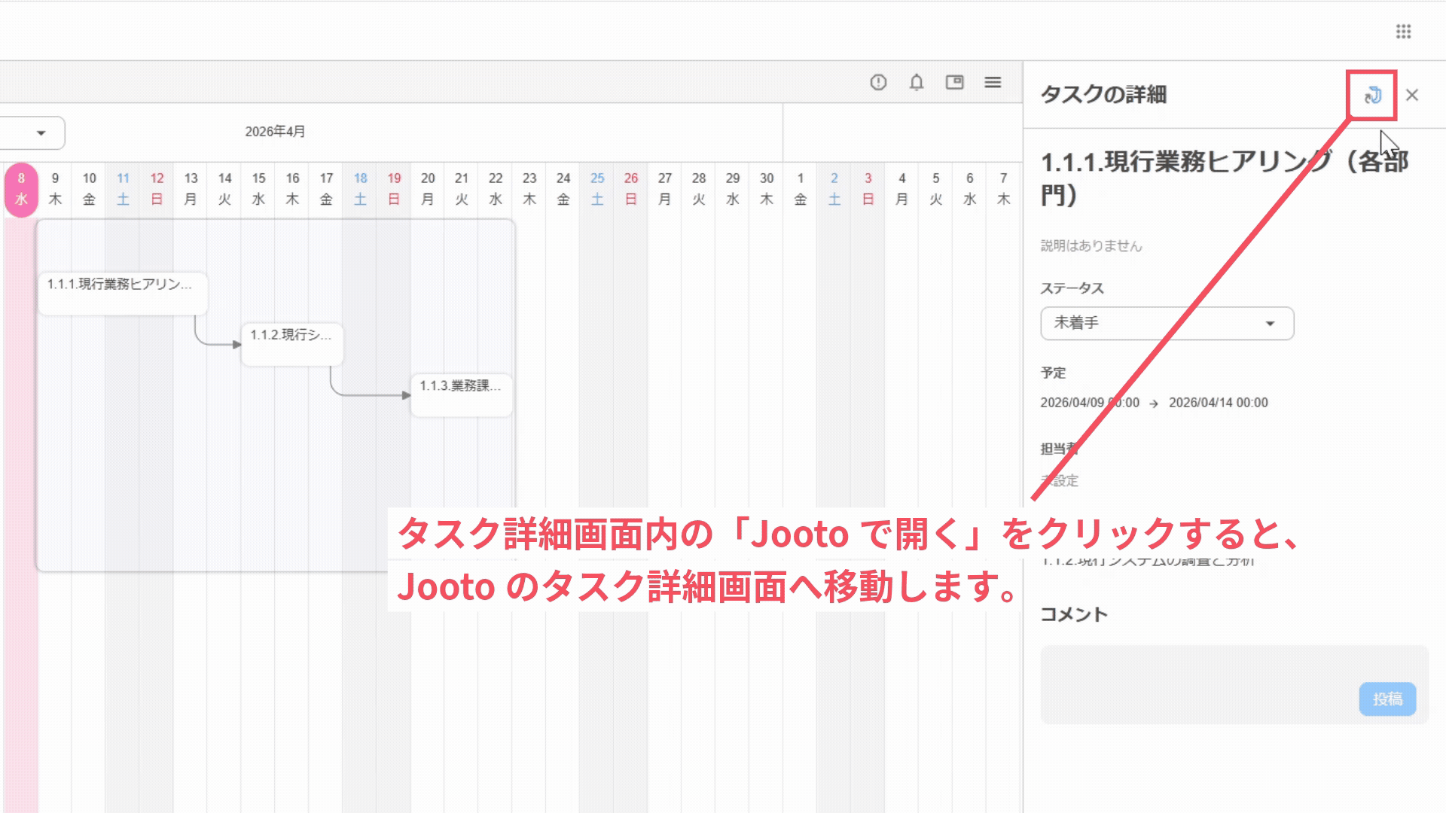Click date header 3 日 in May
Image resolution: width=1446 pixels, height=813 pixels.
coord(868,189)
